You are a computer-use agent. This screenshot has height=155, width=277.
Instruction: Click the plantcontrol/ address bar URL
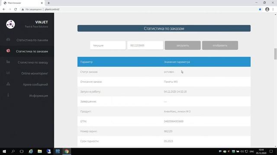(x=52, y=9)
